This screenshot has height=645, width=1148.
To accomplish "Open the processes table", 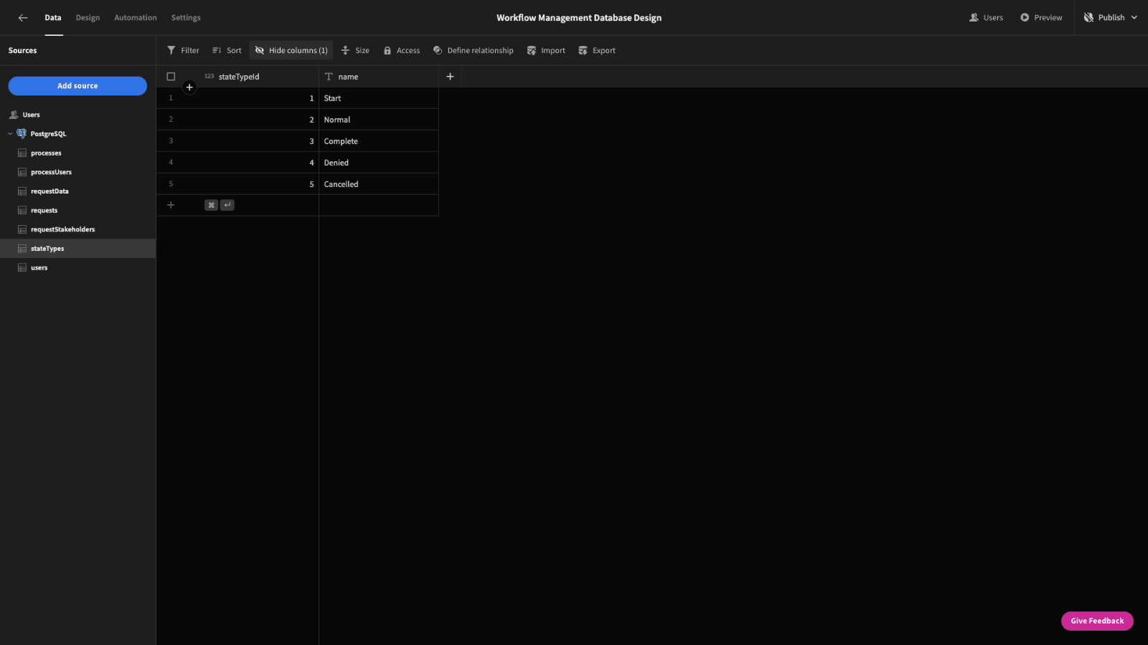I will [77, 153].
